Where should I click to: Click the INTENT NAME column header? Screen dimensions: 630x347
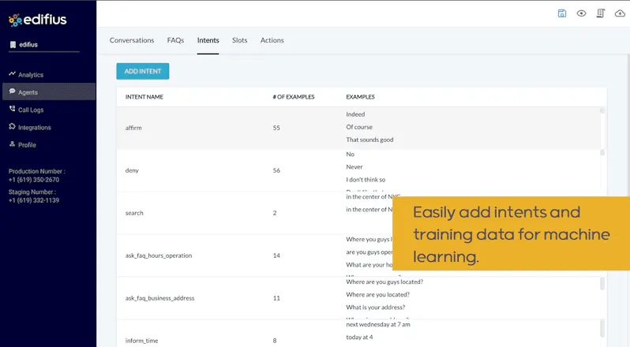click(x=144, y=97)
